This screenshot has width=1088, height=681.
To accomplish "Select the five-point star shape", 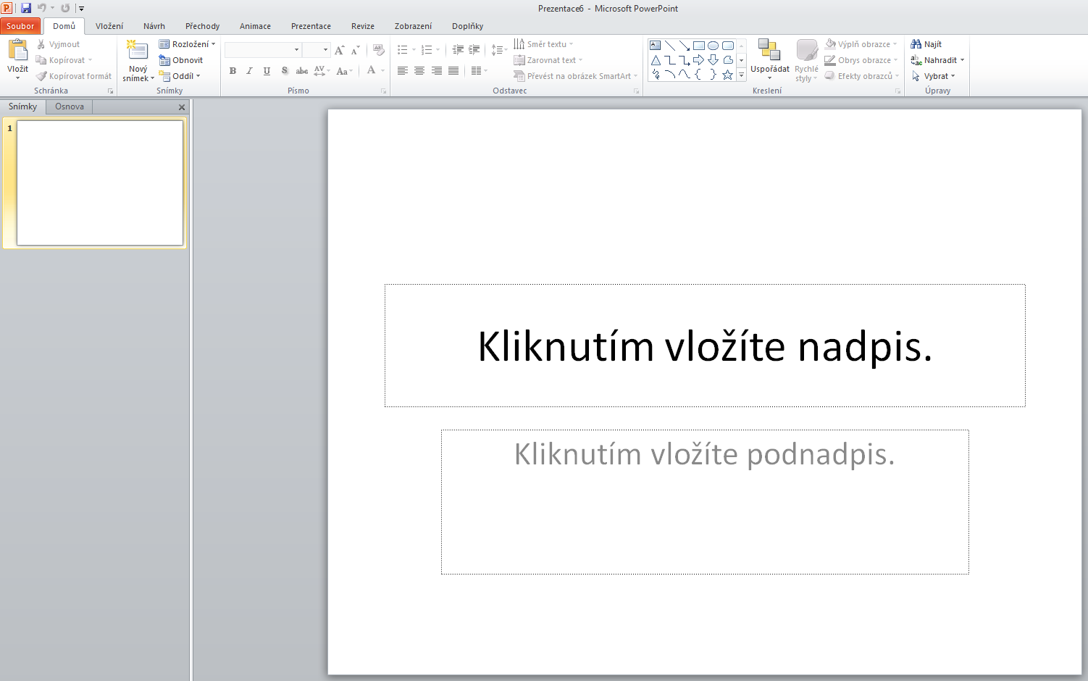I will (x=728, y=75).
